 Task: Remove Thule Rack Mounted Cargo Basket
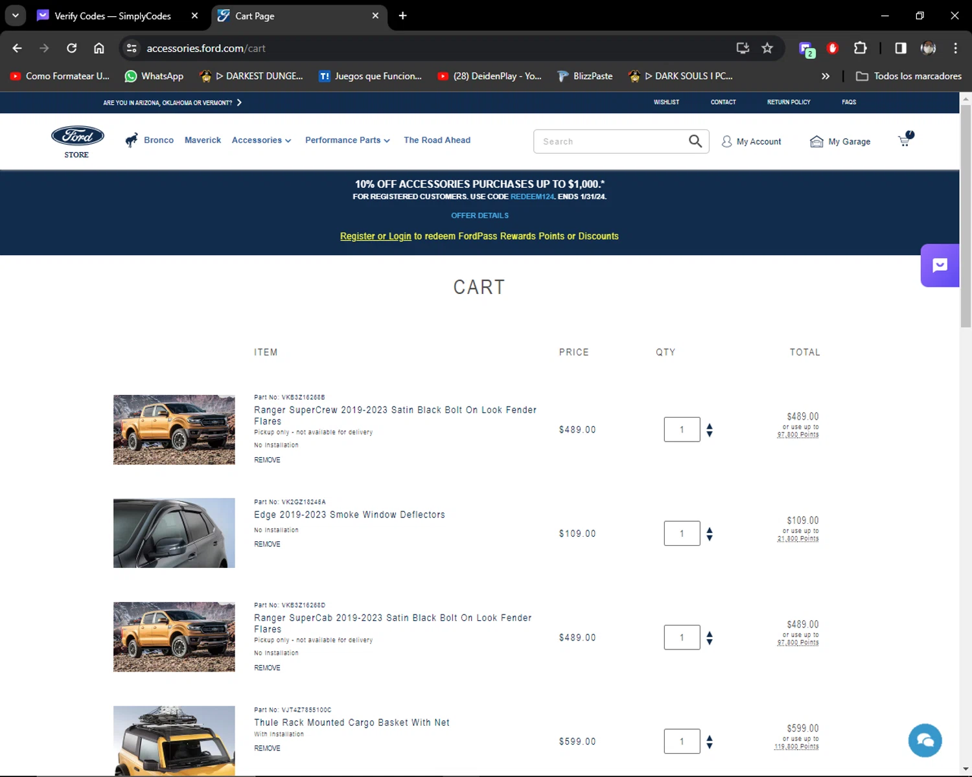click(267, 748)
